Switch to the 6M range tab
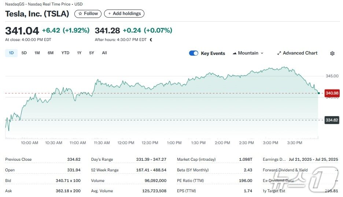Image resolution: width=343 pixels, height=197 pixels. point(51,53)
